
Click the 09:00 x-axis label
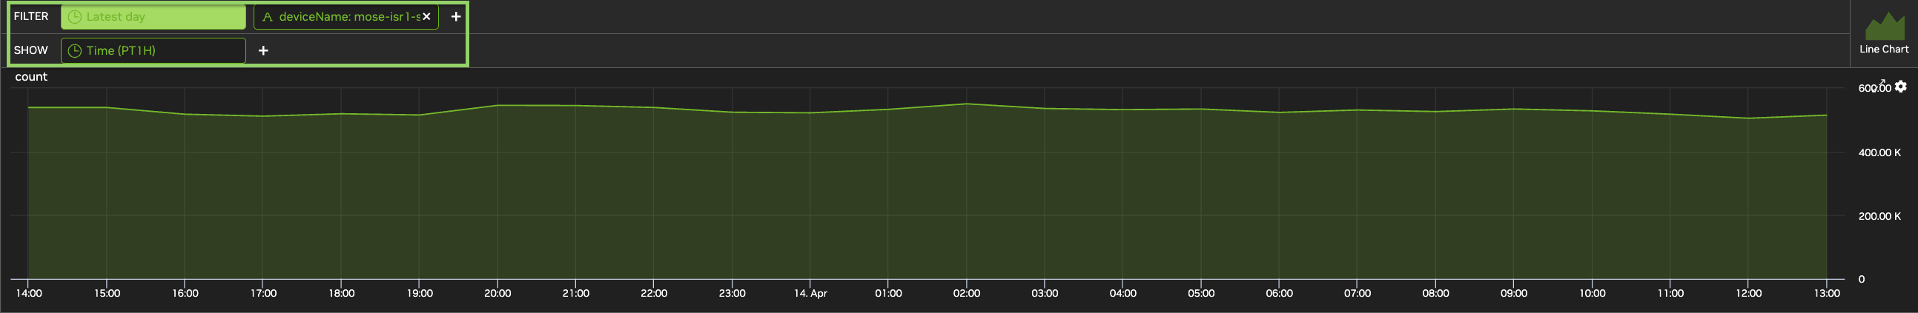[1514, 293]
